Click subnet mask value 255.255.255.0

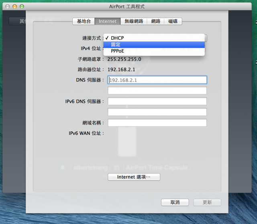tap(124, 59)
